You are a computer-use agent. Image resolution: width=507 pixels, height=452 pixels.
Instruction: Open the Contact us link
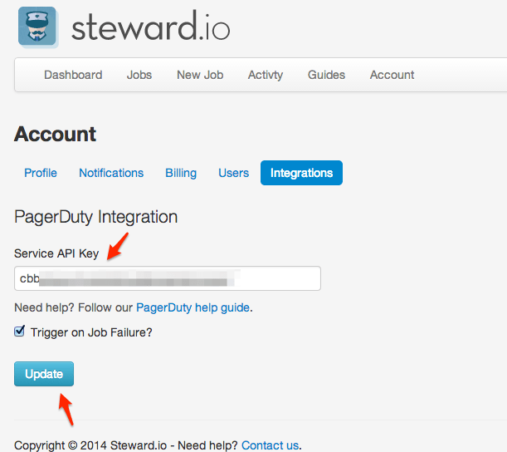point(270,445)
